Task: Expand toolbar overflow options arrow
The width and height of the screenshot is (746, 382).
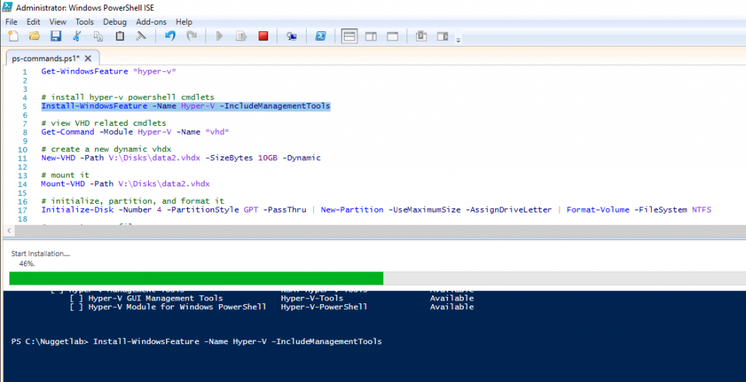Action: point(458,40)
